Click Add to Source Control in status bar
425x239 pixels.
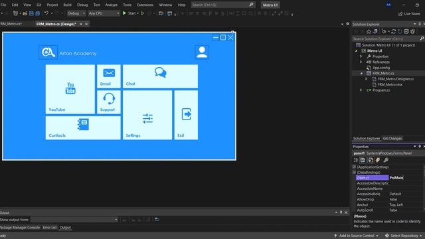[x=356, y=236]
